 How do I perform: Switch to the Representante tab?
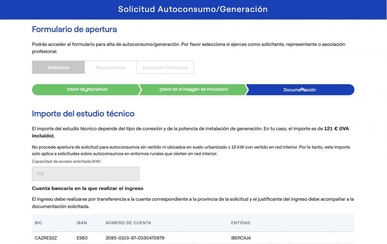click(x=110, y=67)
